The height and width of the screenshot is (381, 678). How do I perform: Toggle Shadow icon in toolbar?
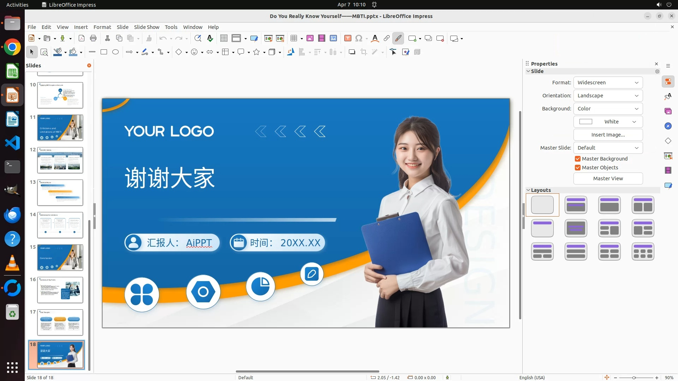click(352, 52)
